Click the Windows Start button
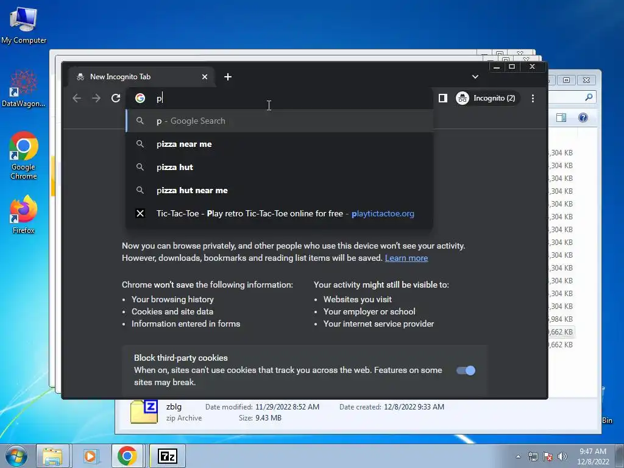The width and height of the screenshot is (624, 468). (16, 456)
